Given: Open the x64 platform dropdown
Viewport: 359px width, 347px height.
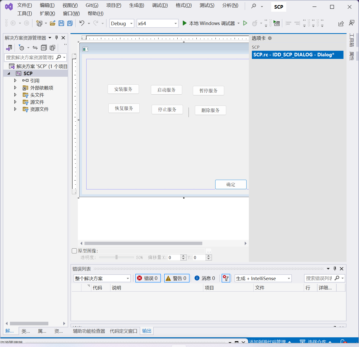Looking at the screenshot, I should (157, 23).
